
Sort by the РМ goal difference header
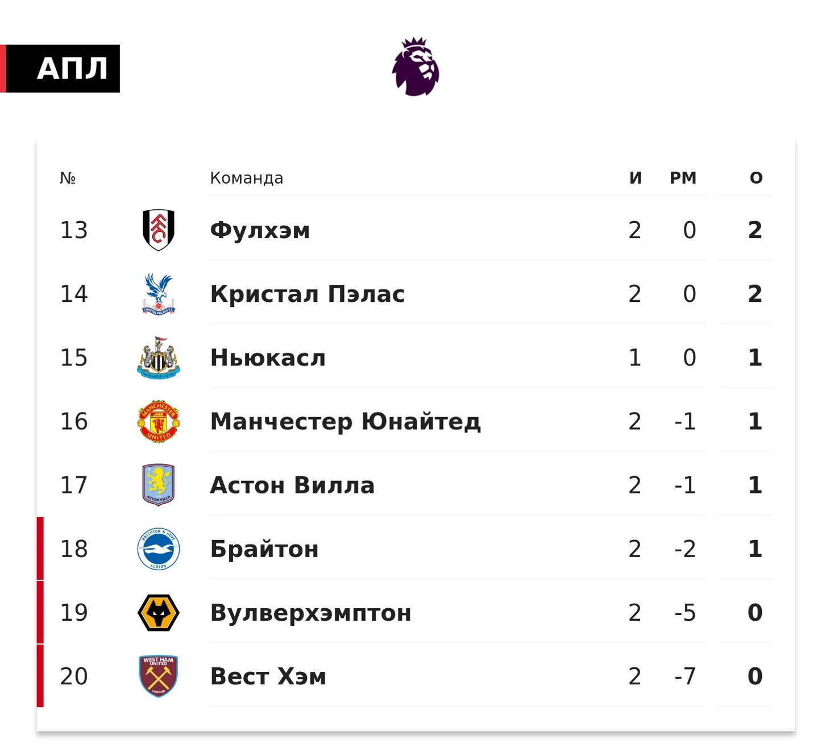[x=683, y=178]
